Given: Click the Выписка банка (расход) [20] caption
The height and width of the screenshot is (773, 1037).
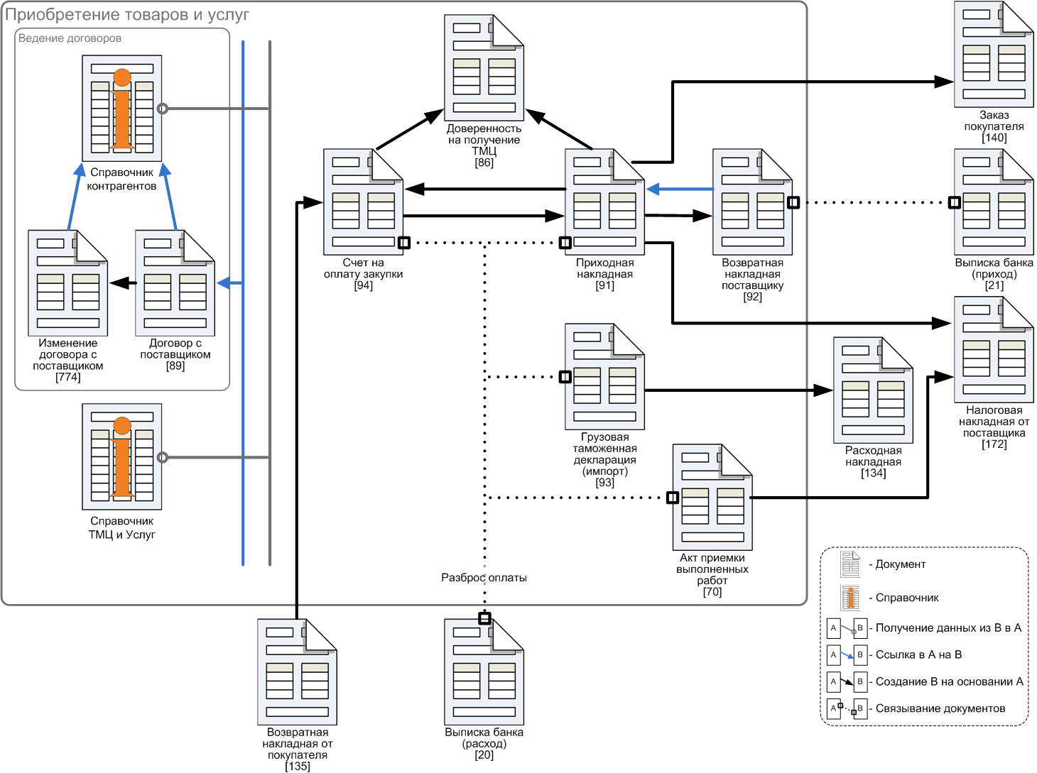Looking at the screenshot, I should tap(484, 744).
